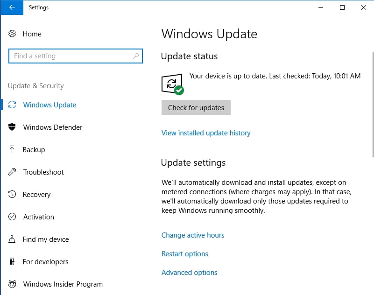Open the Windows Insider Program section
Screen dimensions: 374x295
(x=63, y=284)
